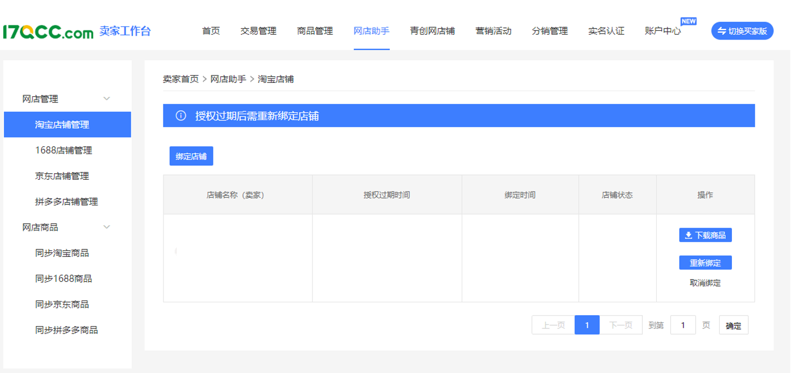Image resolution: width=792 pixels, height=373 pixels.
Task: Click 下载商品 download button
Action: pyautogui.click(x=705, y=235)
